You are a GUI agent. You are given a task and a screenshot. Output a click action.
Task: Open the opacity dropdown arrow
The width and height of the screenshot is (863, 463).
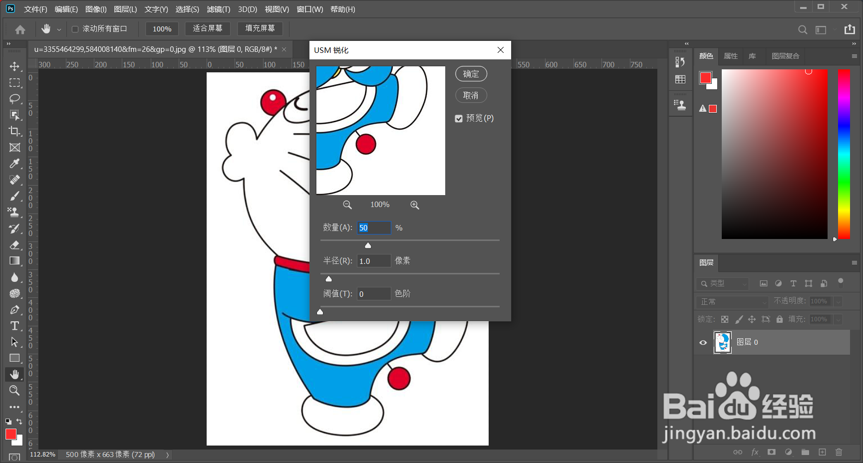tap(839, 301)
